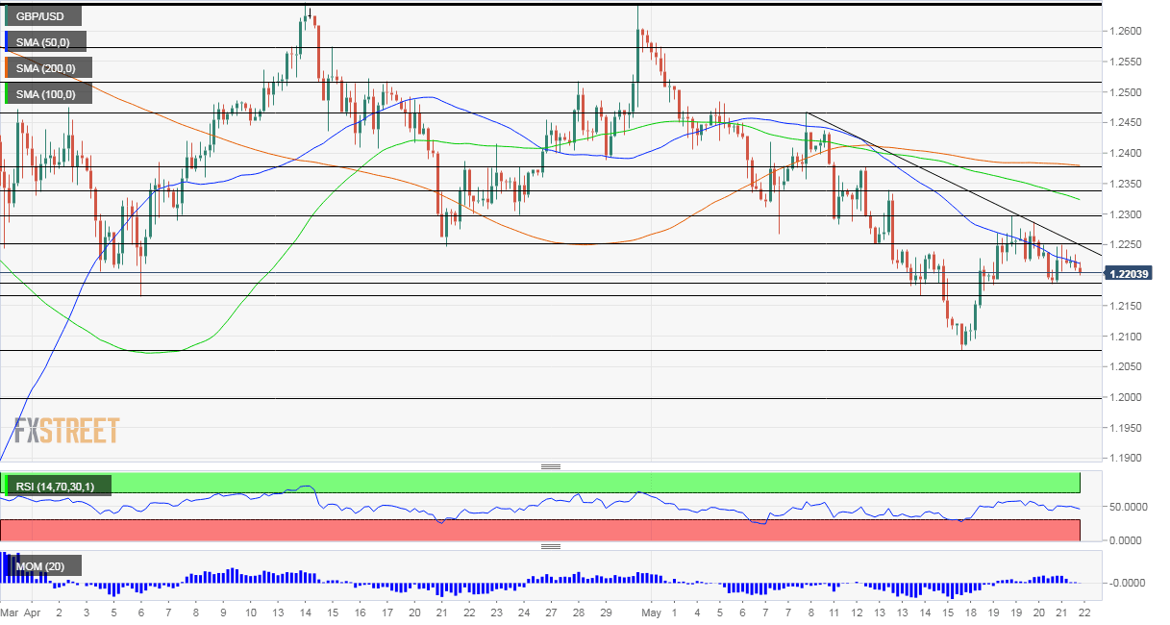The width and height of the screenshot is (1170, 625).
Task: Click the current price tag 1.22039
Action: (x=1130, y=274)
